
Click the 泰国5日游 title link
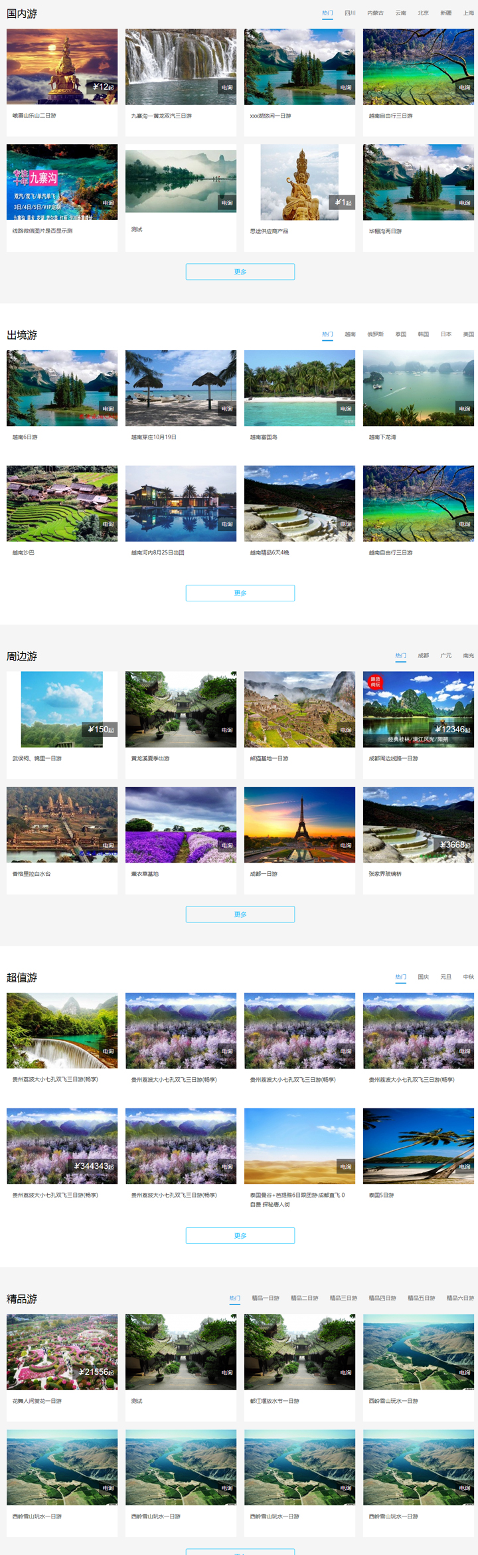pos(381,1195)
